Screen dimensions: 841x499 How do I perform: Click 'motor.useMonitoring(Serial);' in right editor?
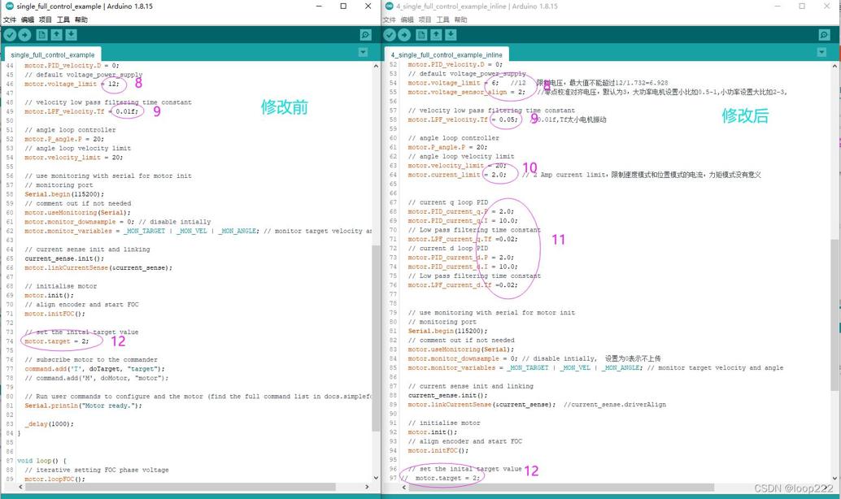(460, 349)
